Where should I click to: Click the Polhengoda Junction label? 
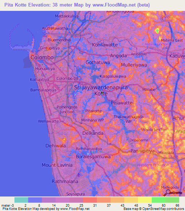click(67, 109)
